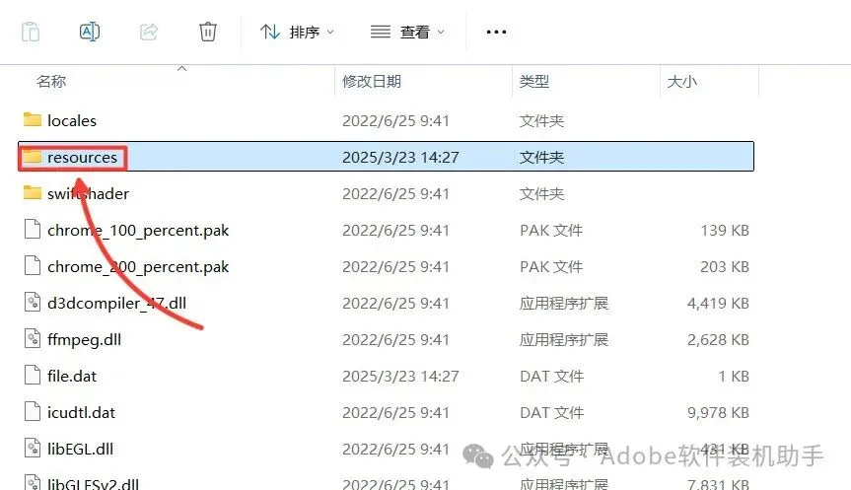Select the ffmpeg.dll file icon

pos(33,338)
